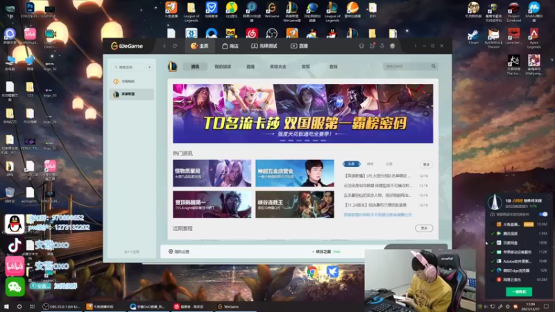Uncheck 腾讯视频 in the optimizer list
Image resolution: width=555 pixels, height=312 pixels.
[493, 234]
